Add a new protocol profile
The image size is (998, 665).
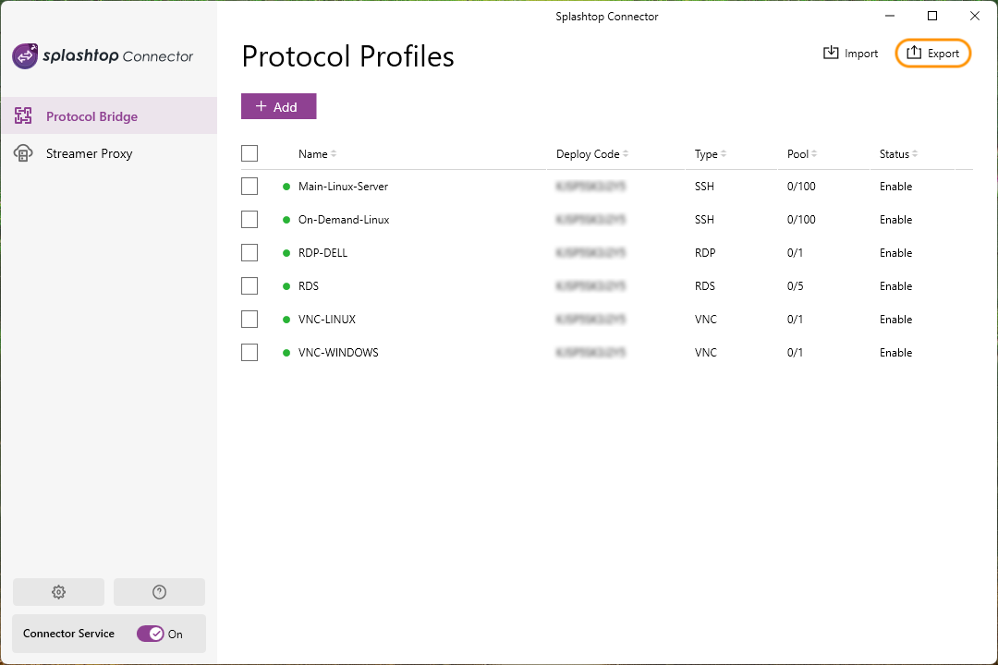pyautogui.click(x=279, y=106)
